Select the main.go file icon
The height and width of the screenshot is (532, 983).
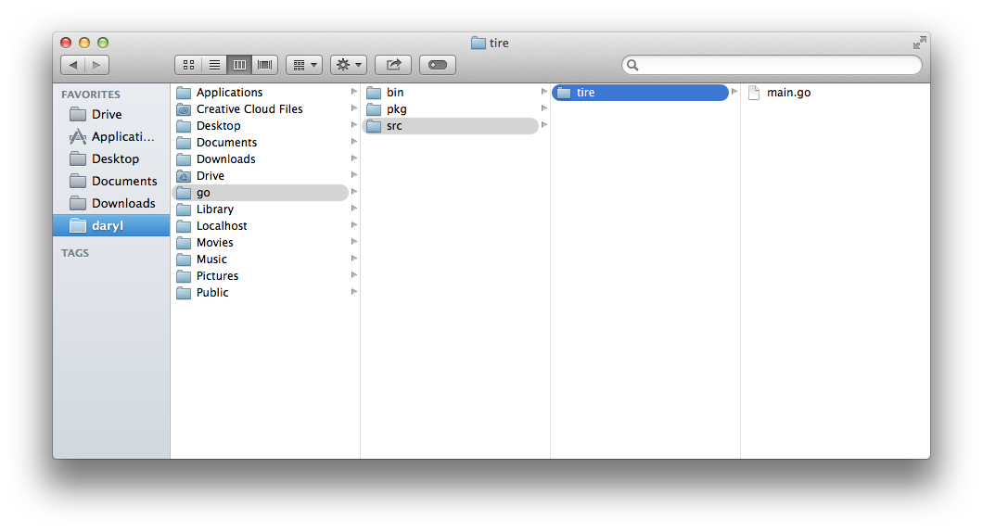(754, 93)
